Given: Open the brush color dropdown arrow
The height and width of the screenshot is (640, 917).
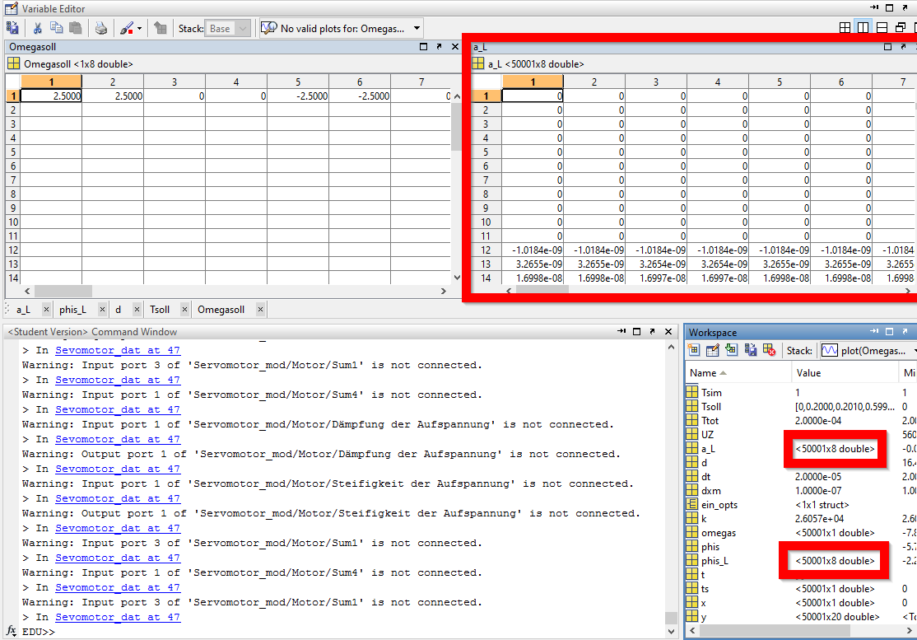Looking at the screenshot, I should coord(139,28).
